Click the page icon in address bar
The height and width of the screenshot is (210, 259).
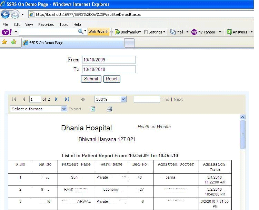31,14
